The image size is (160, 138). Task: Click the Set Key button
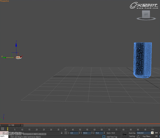(132, 136)
